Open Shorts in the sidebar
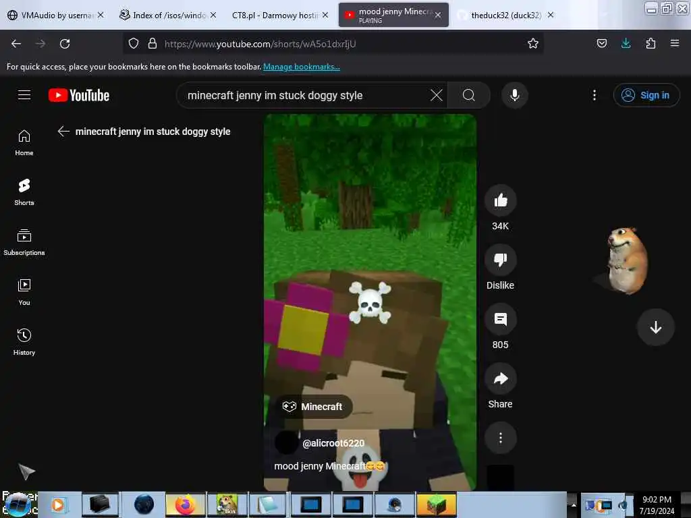This screenshot has width=691, height=518. coord(24,192)
